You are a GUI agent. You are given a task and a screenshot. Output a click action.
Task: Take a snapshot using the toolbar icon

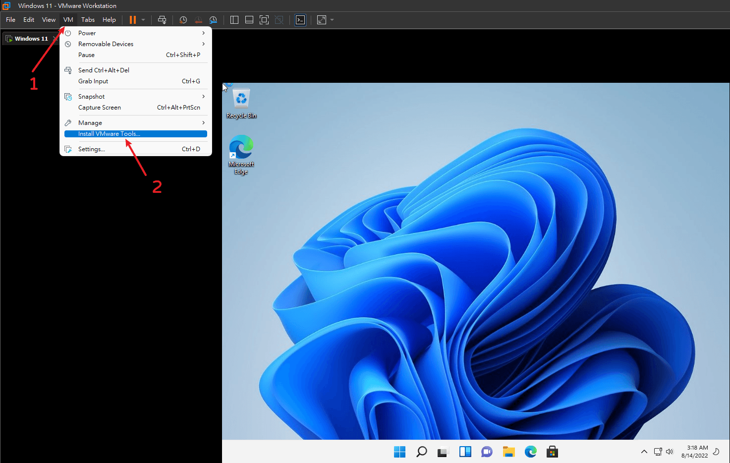point(183,20)
